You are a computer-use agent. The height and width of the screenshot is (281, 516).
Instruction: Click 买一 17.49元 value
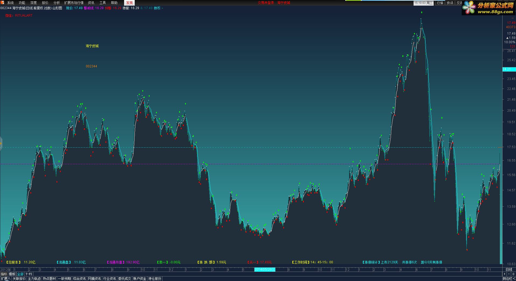tap(259, 262)
